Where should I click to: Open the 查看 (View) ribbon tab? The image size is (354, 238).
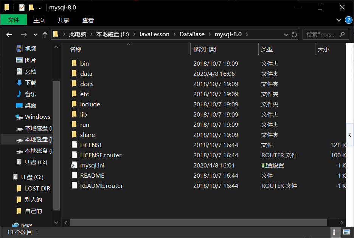tap(88, 20)
